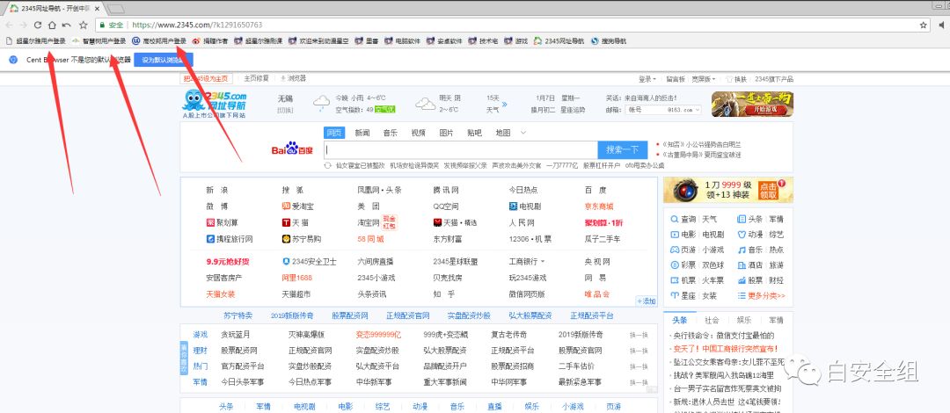Click the Baidu logo by the search box

coord(292,149)
